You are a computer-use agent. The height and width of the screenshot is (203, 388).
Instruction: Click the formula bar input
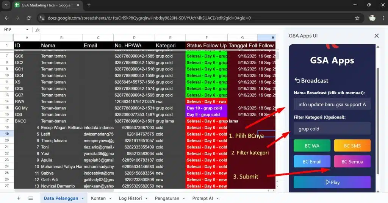click(158, 30)
